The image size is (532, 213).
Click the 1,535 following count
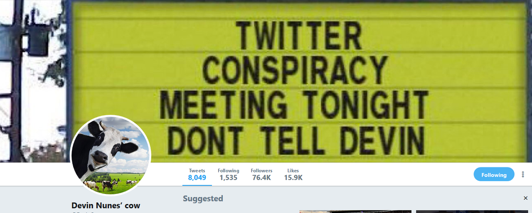tap(228, 178)
